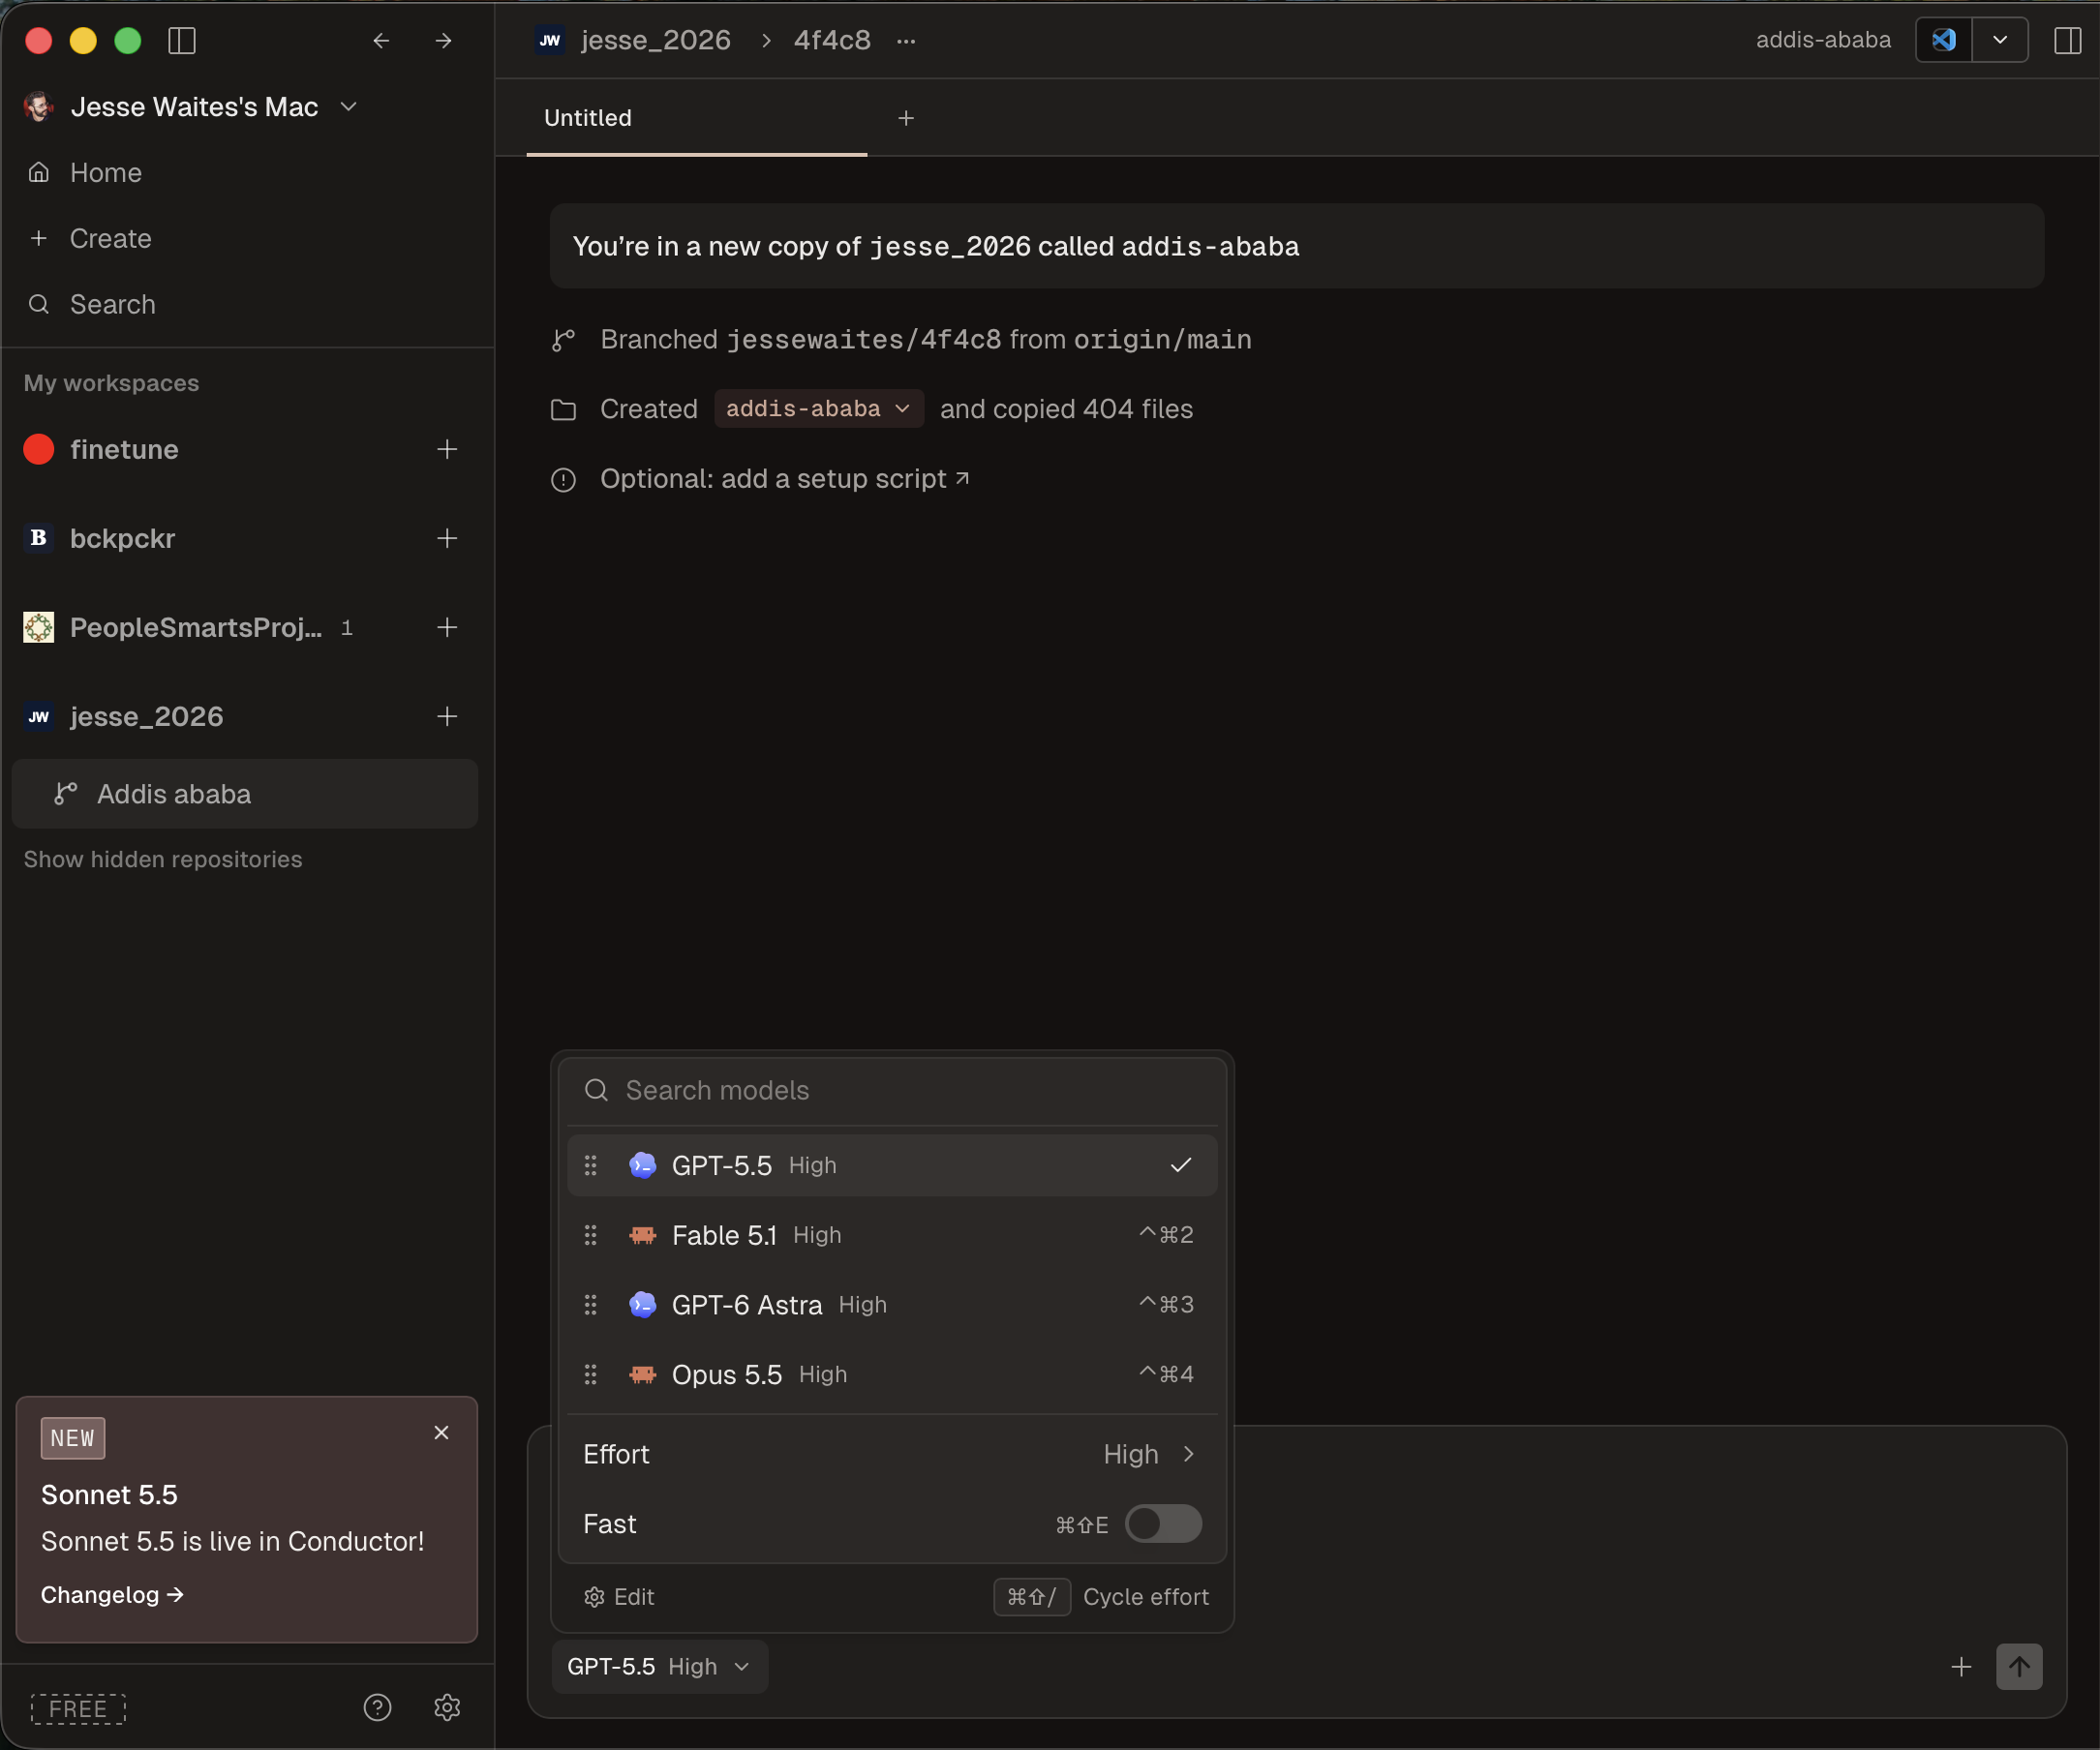Screen dimensions: 2100x1750
Task: Dismiss the Sonnet 5.5 announcement card
Action: click(x=441, y=1432)
